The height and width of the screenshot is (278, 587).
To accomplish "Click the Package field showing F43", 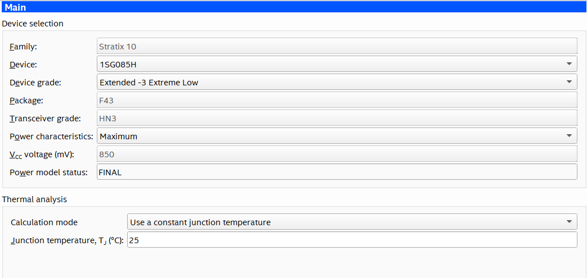I will [x=337, y=100].
